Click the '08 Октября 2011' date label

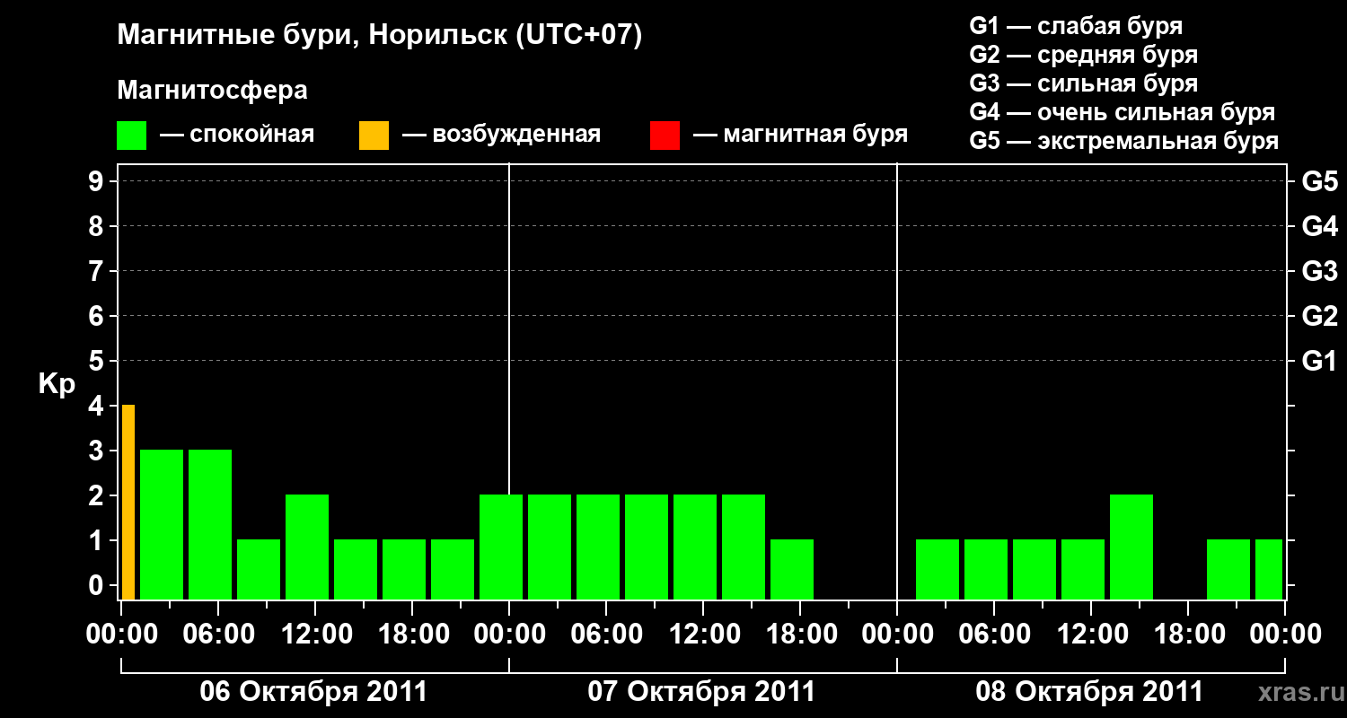(x=1089, y=692)
